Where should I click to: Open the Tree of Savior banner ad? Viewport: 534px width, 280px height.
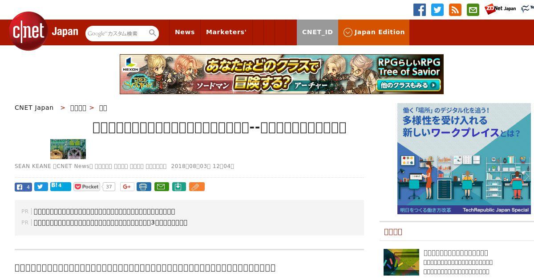tap(282, 74)
